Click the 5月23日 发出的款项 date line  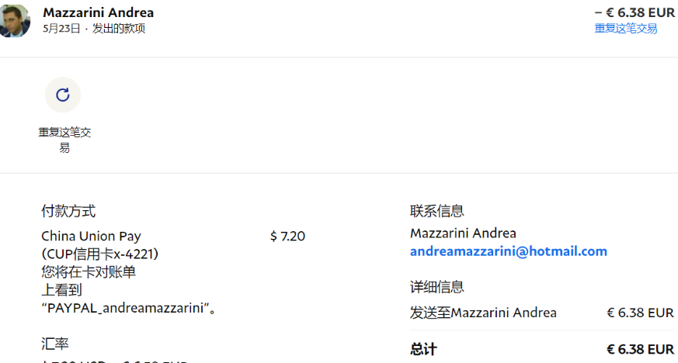tap(93, 29)
